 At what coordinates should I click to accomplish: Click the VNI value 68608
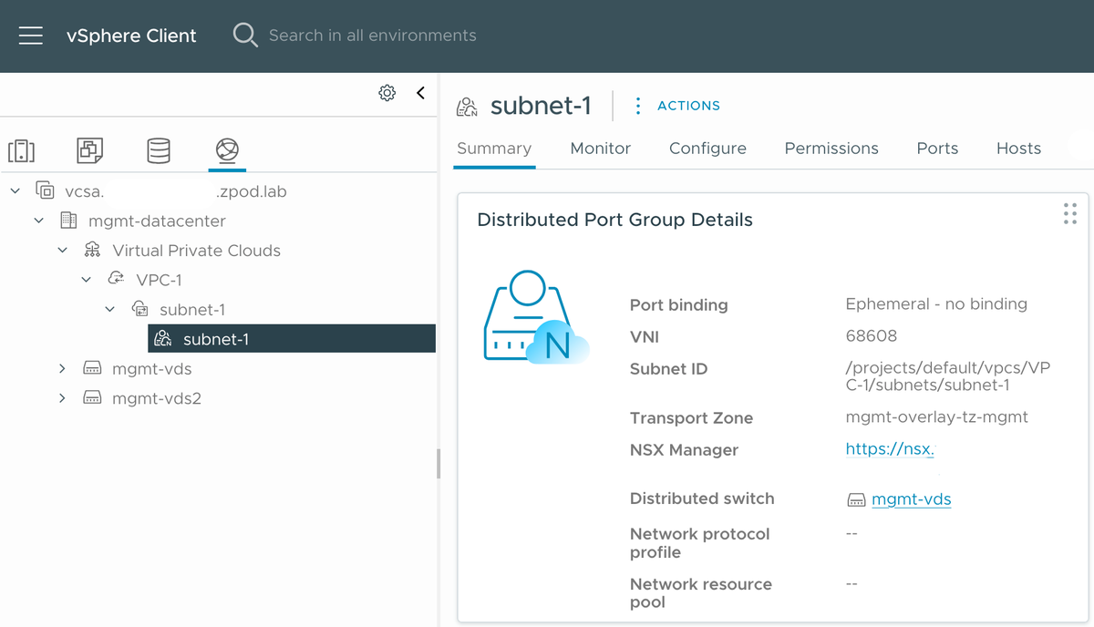[872, 336]
